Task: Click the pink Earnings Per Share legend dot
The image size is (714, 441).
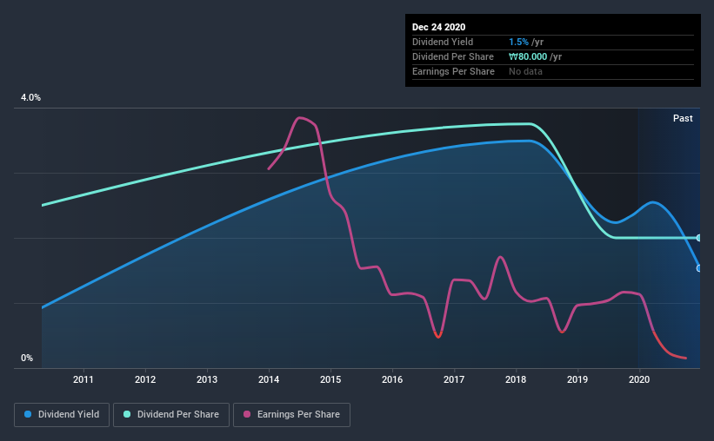Action: (247, 414)
